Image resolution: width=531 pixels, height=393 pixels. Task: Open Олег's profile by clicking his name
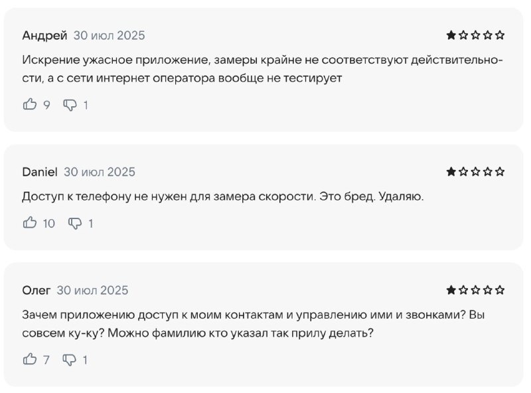coord(37,290)
